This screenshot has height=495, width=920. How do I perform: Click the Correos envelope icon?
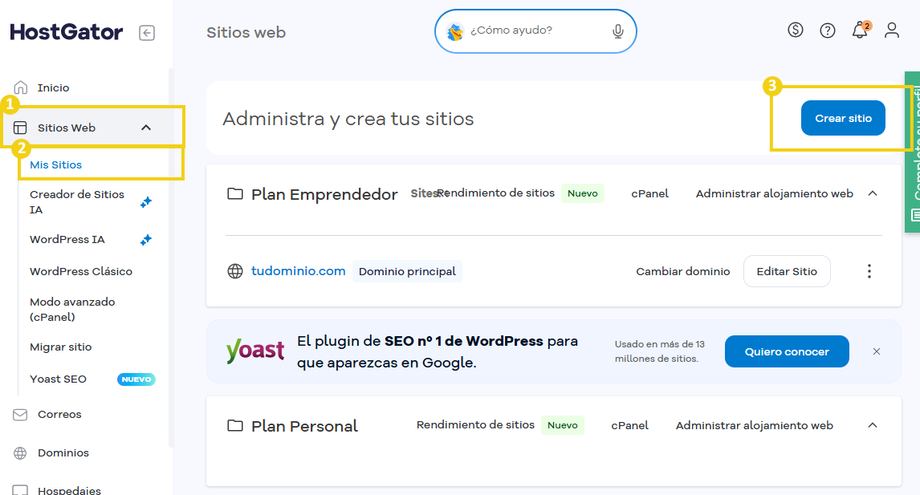pos(20,415)
